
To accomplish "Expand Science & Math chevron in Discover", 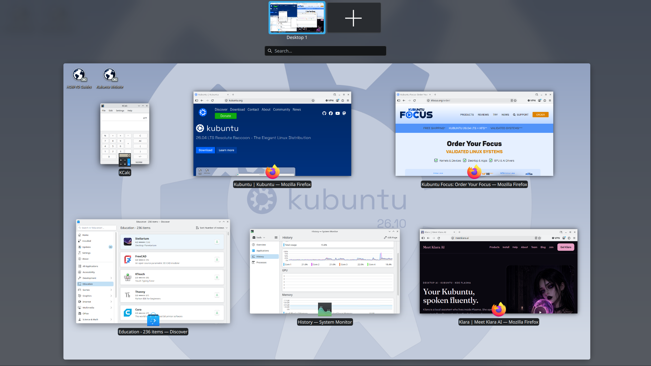I will click(111, 320).
